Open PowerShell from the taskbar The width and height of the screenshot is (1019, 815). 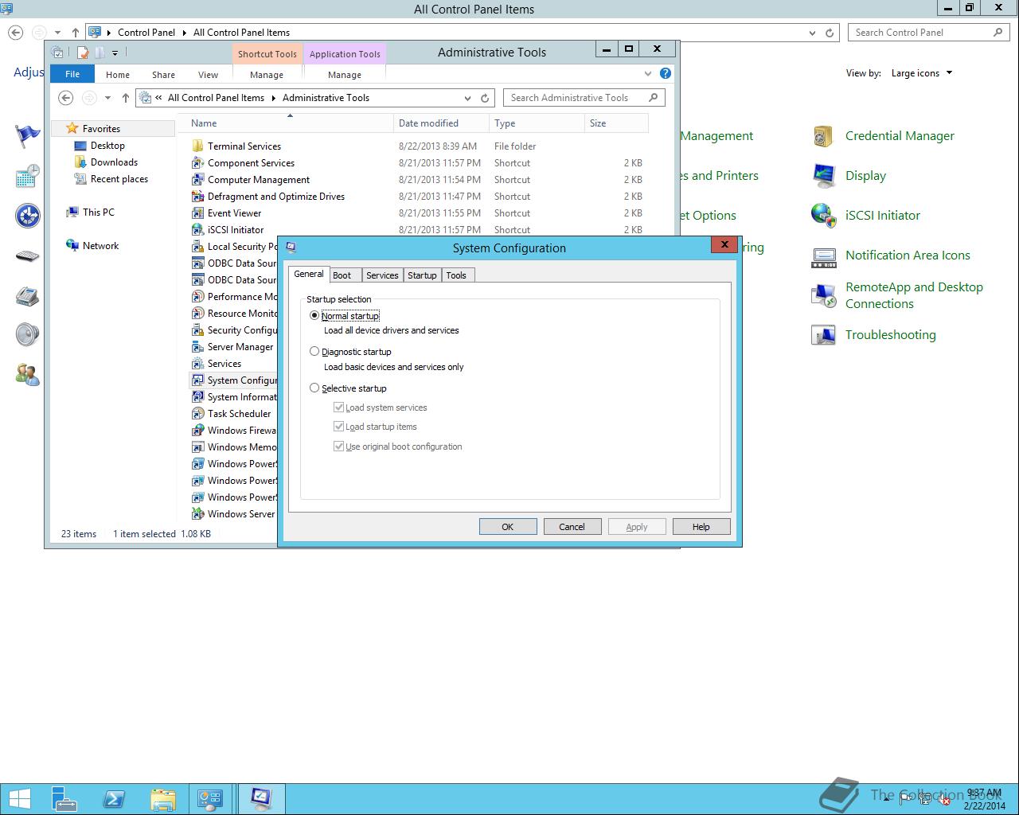[x=114, y=798]
